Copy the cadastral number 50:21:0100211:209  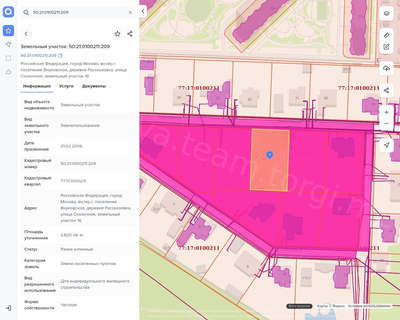click(60, 56)
